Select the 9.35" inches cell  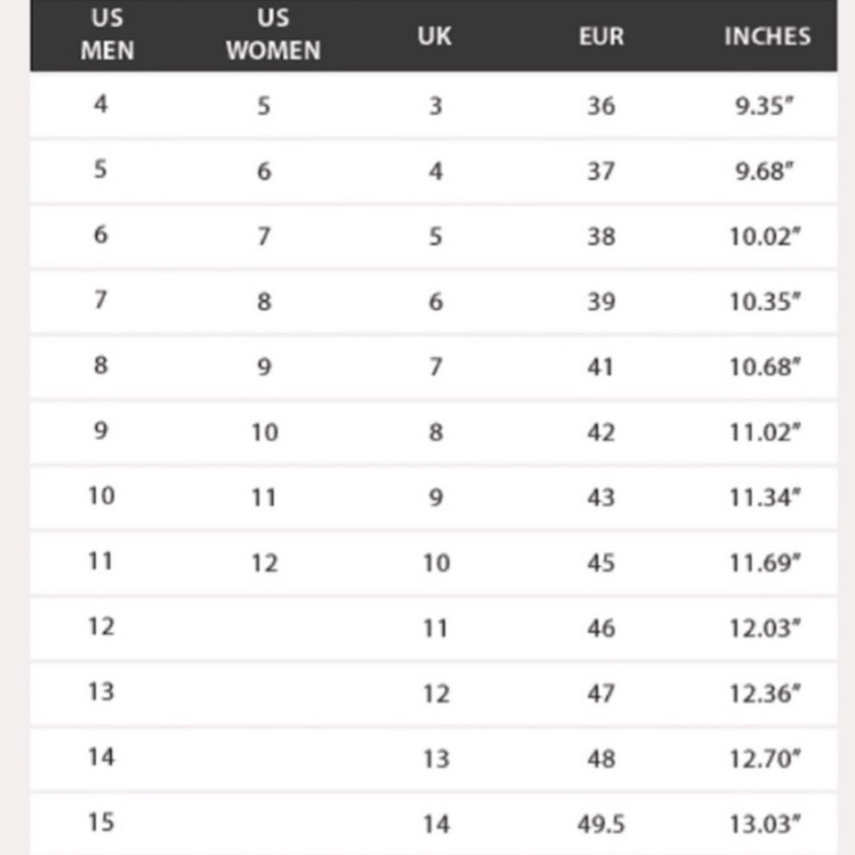pyautogui.click(x=764, y=106)
